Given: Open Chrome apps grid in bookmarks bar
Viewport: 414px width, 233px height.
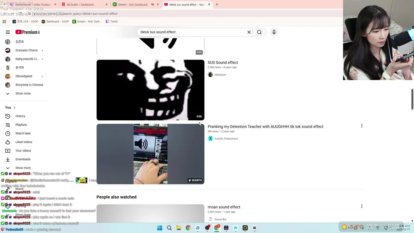Looking at the screenshot, I should tap(4, 21).
